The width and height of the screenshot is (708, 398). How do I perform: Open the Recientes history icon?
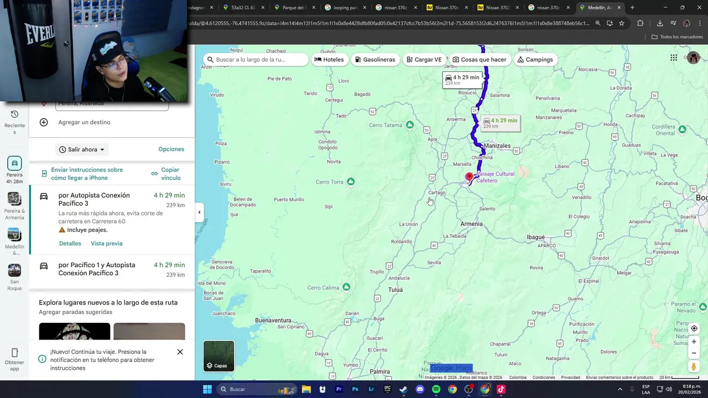click(x=14, y=114)
